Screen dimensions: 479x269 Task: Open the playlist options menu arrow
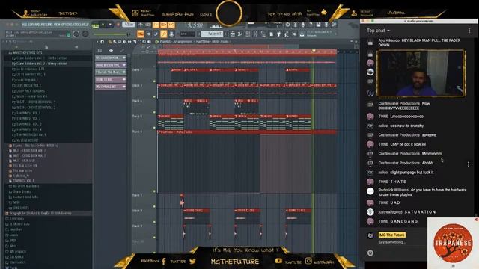97,42
